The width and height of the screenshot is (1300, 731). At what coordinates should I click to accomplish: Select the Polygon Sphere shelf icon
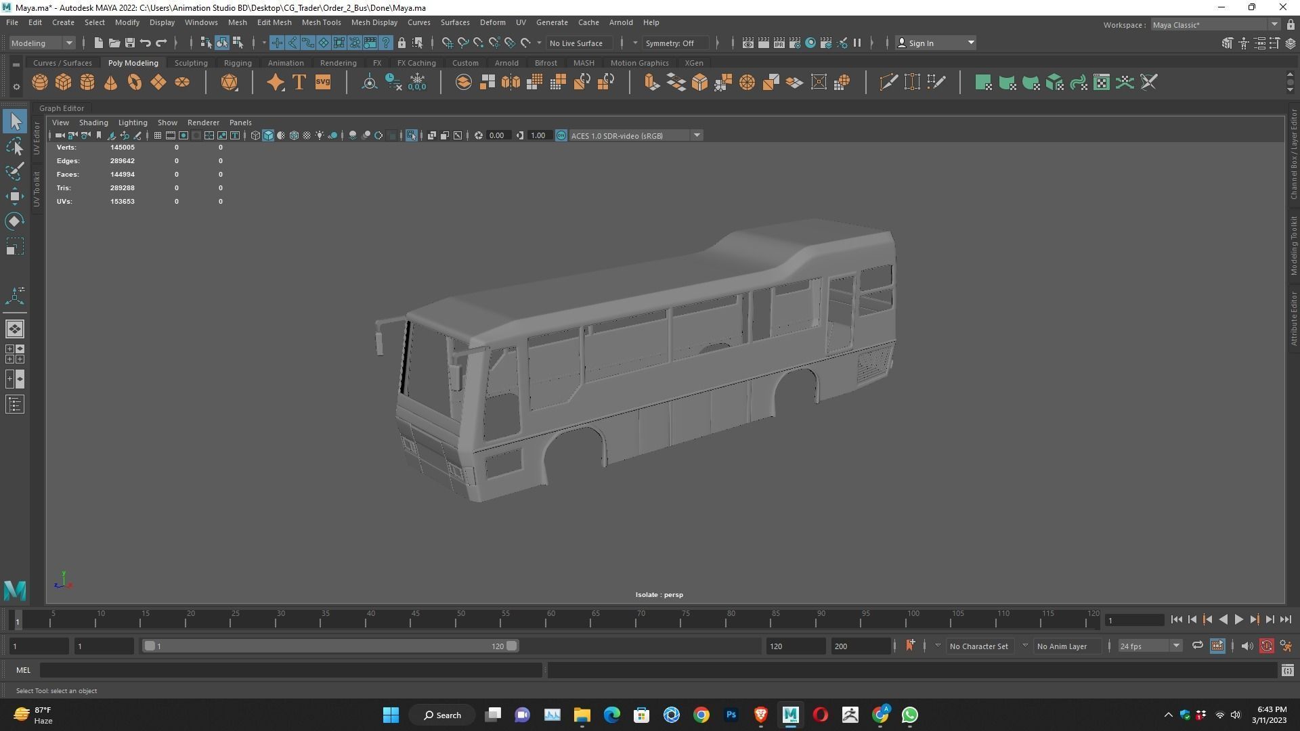click(40, 83)
